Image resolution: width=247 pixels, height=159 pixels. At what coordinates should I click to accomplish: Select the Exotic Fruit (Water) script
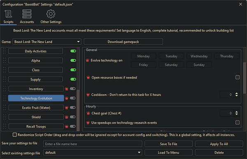(x=36, y=108)
